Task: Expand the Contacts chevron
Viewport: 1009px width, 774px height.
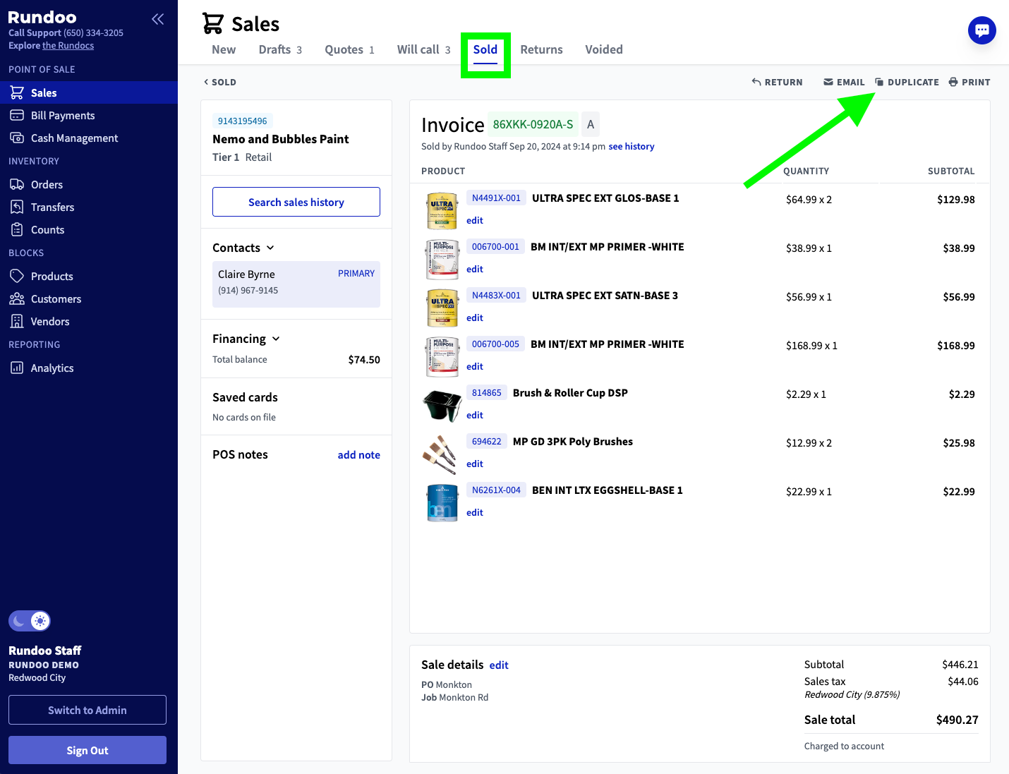Action: [x=270, y=248]
